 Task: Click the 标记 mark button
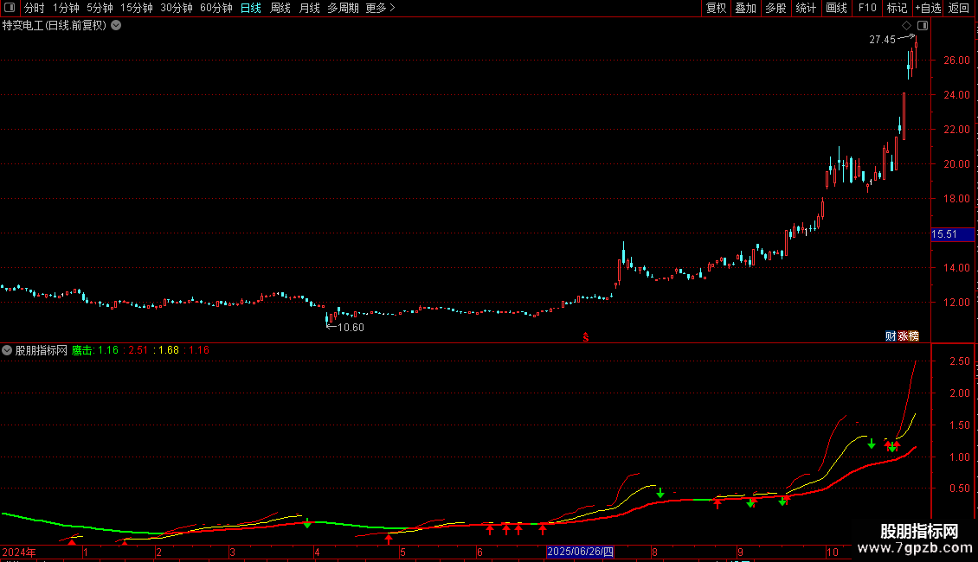[x=897, y=8]
